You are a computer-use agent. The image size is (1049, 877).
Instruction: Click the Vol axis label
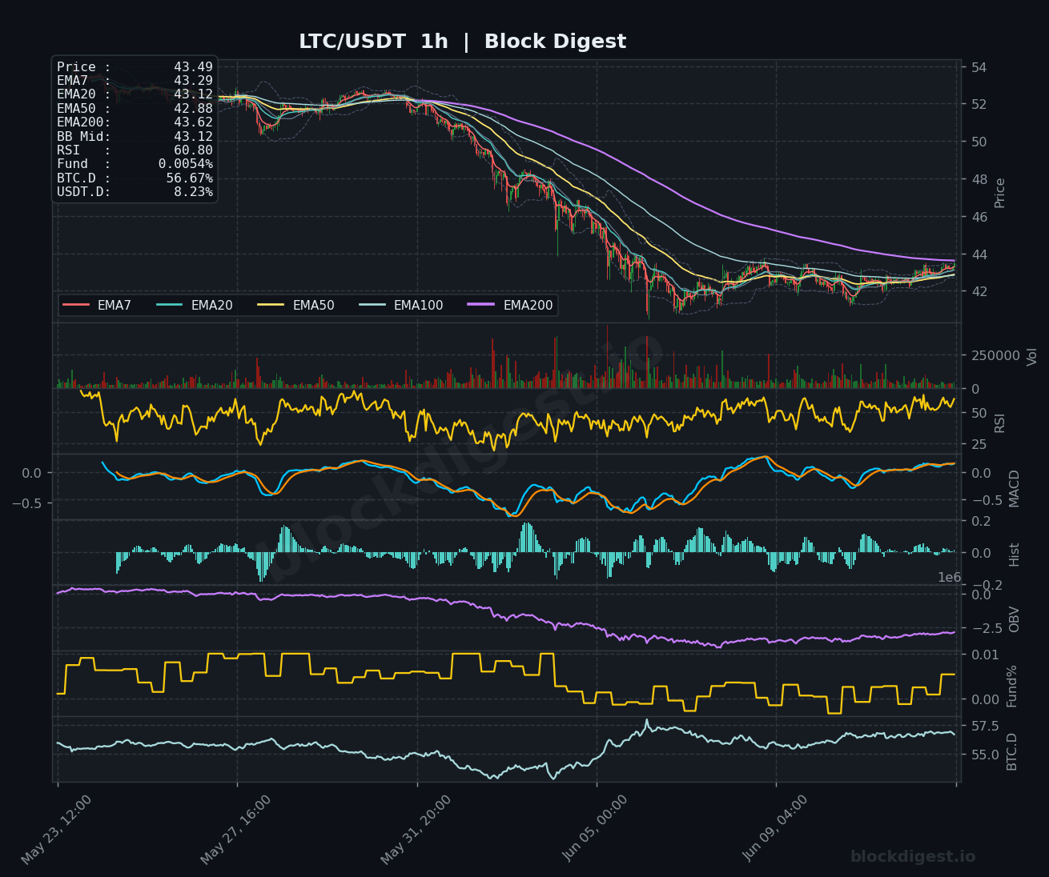pyautogui.click(x=1032, y=356)
